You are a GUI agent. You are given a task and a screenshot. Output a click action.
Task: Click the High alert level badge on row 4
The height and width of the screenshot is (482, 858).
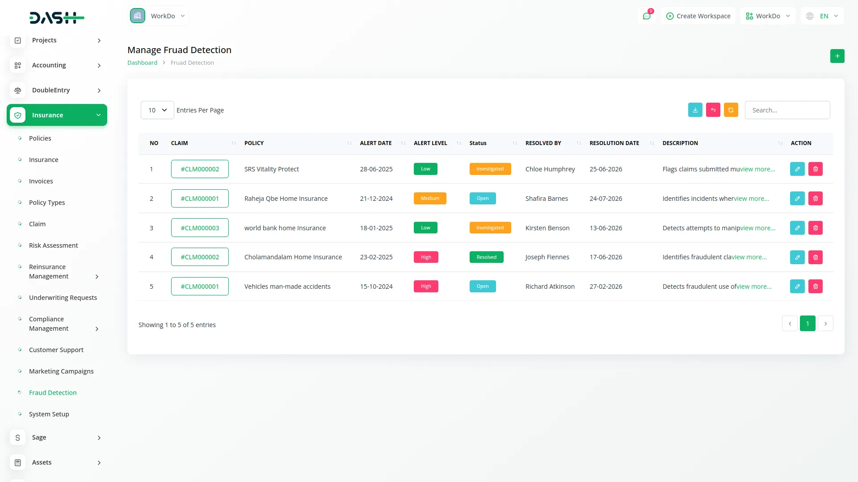[x=426, y=257]
